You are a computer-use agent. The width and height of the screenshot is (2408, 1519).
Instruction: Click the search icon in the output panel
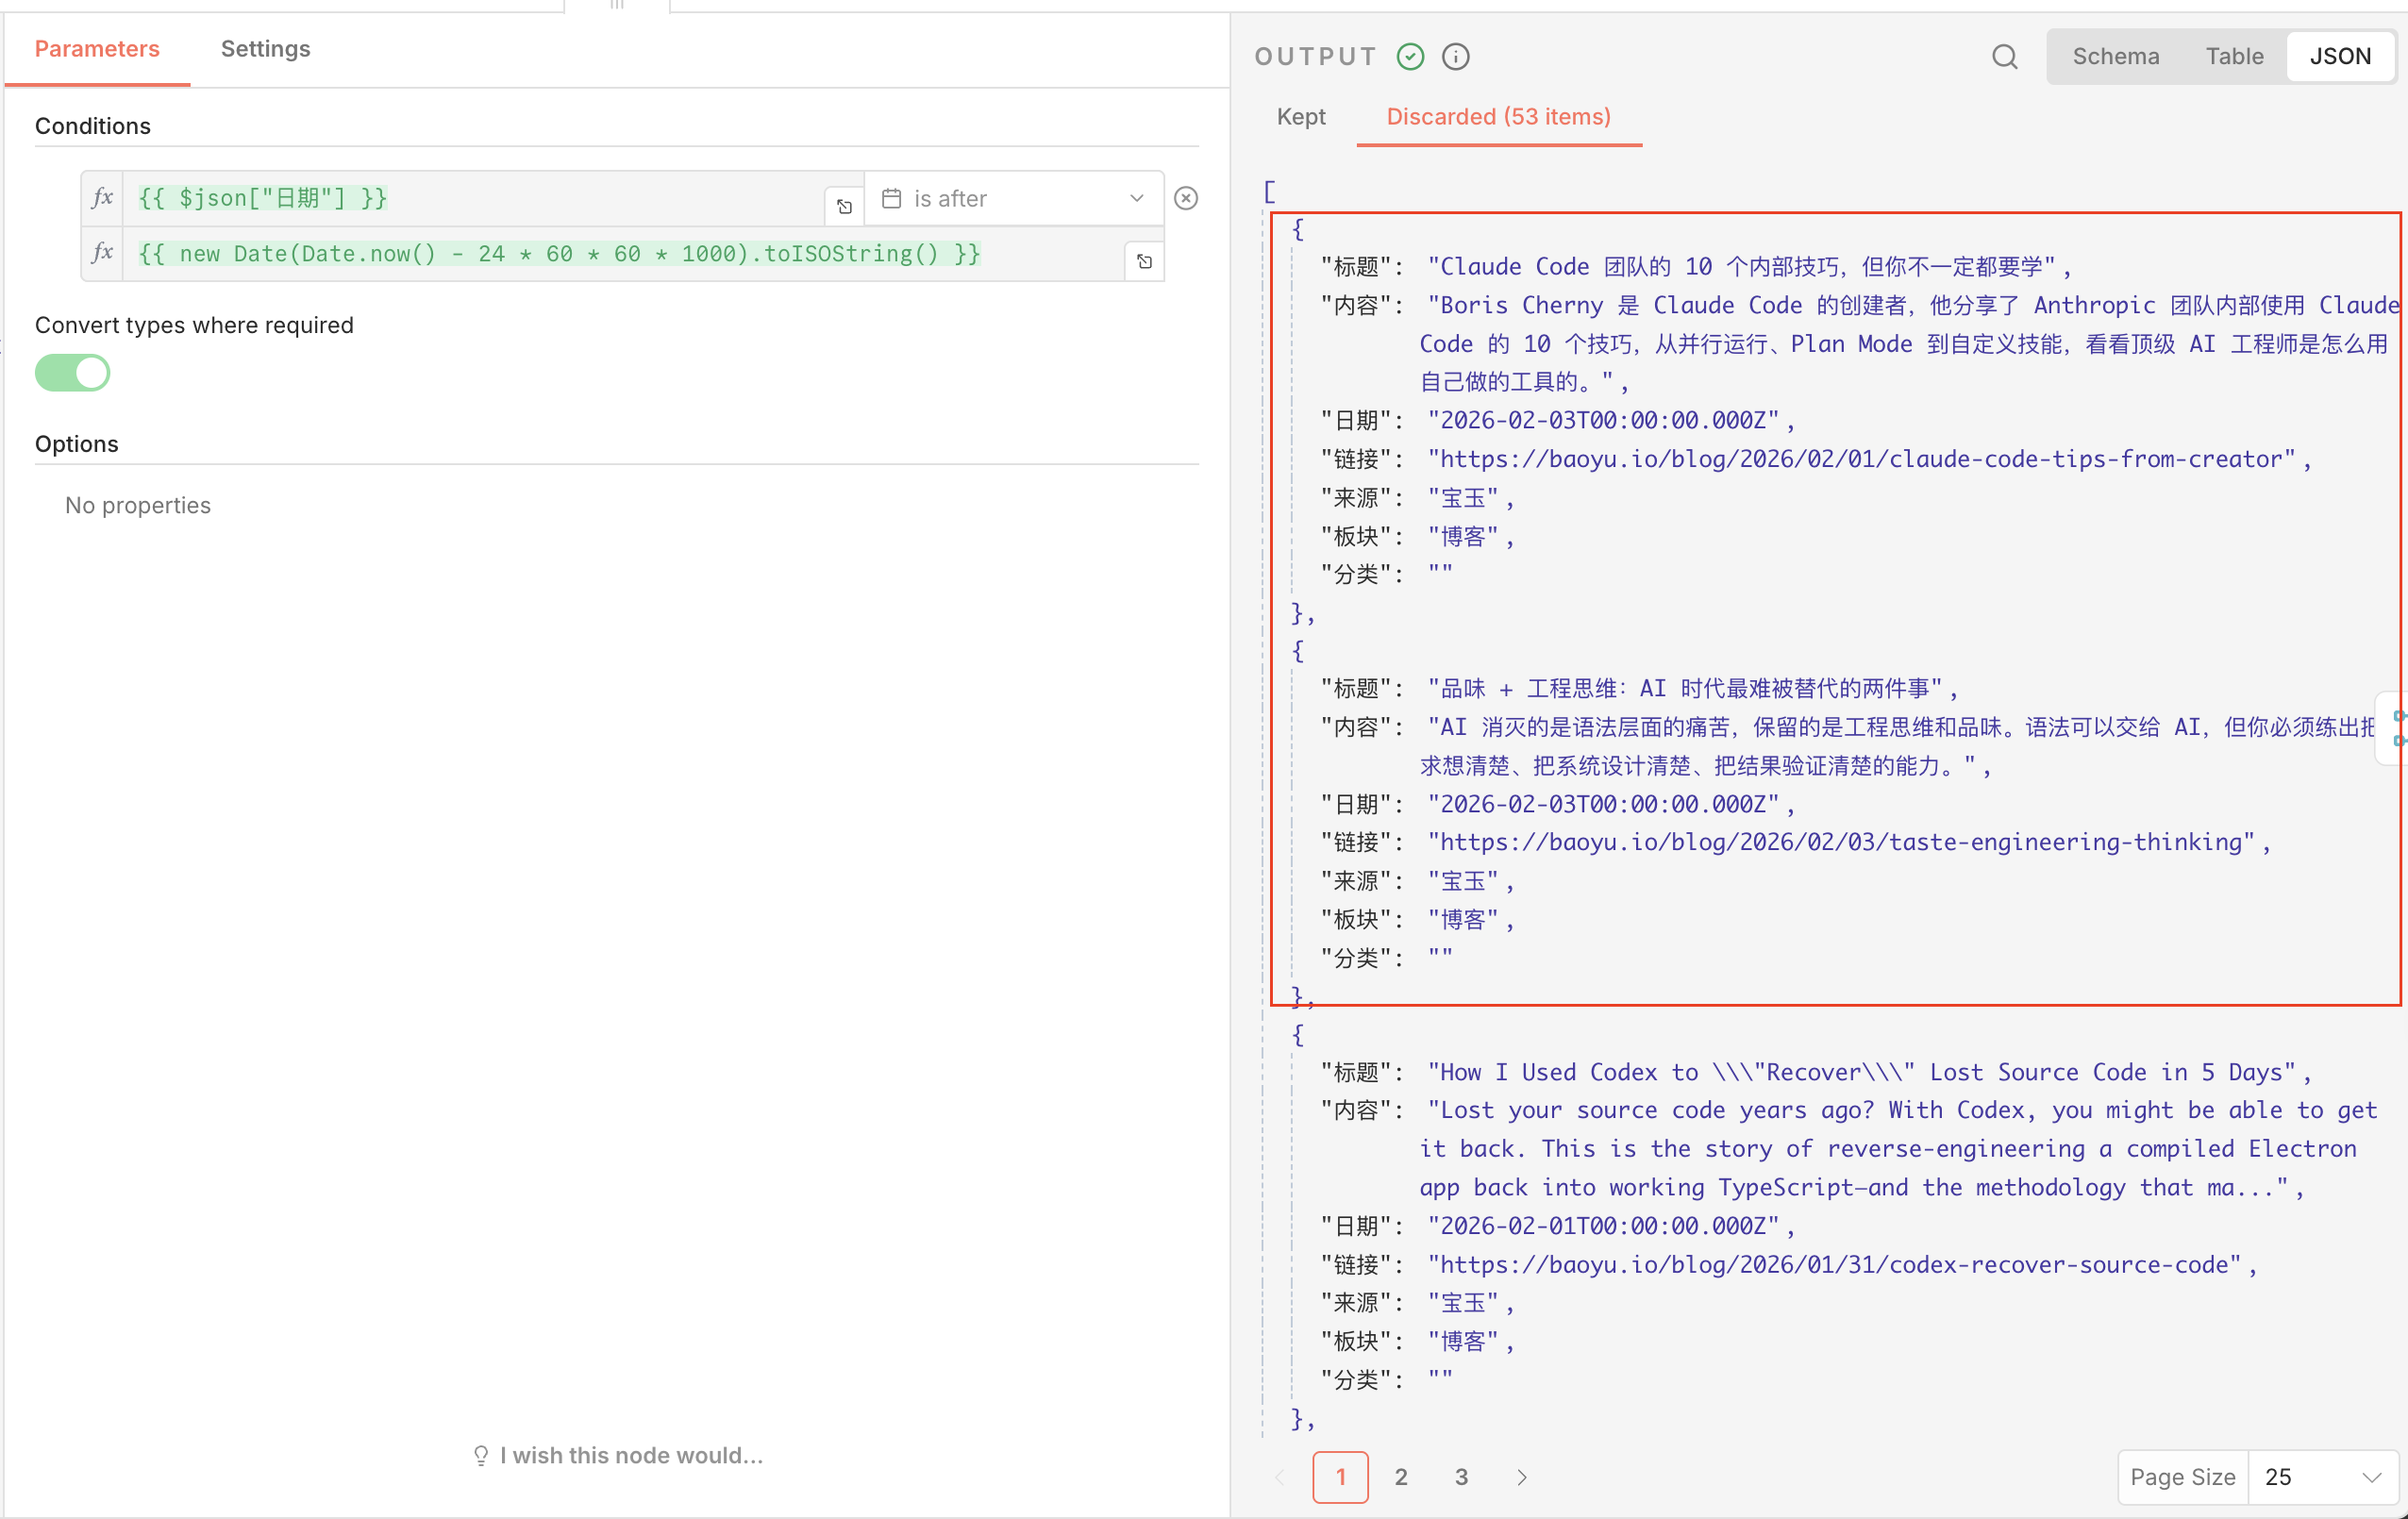tap(2004, 57)
